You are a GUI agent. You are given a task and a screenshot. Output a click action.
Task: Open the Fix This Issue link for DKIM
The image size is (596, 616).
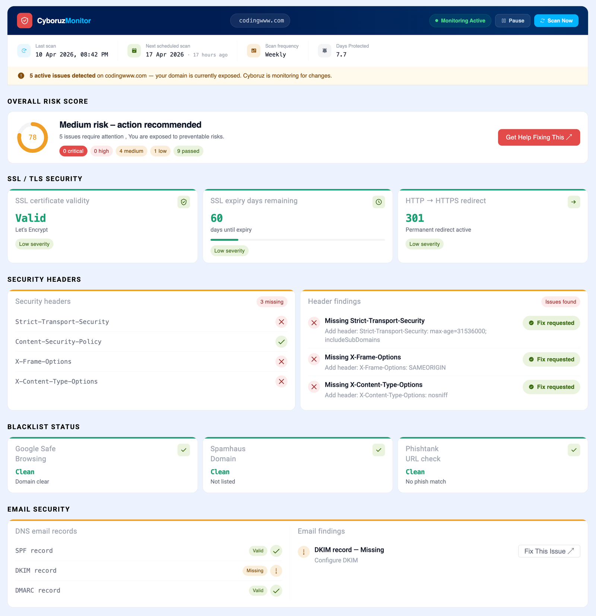(549, 551)
